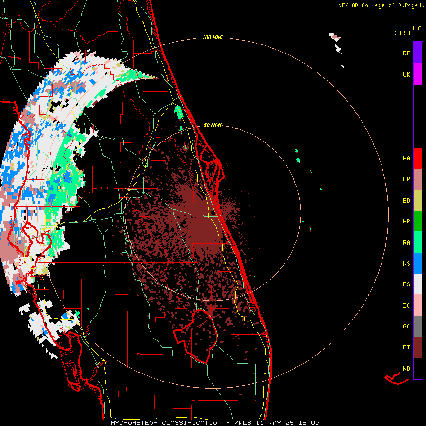Click the GC gray legend swatch
Image resolution: width=426 pixels, height=426 pixels.
(418, 326)
